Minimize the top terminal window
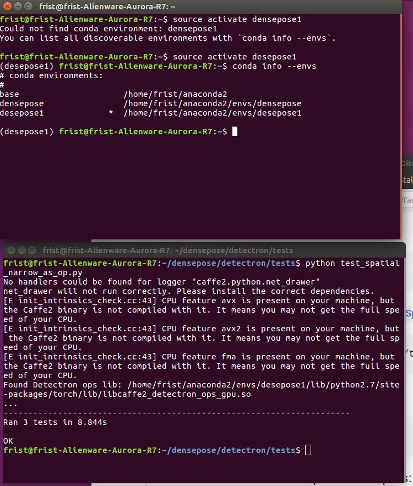The image size is (413, 486). click(x=18, y=6)
